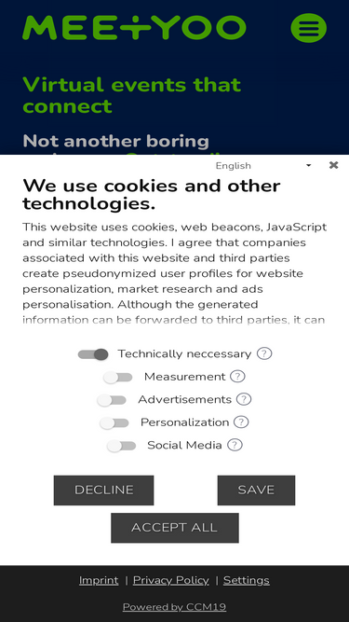Show help for Social Media cookies

pyautogui.click(x=235, y=445)
